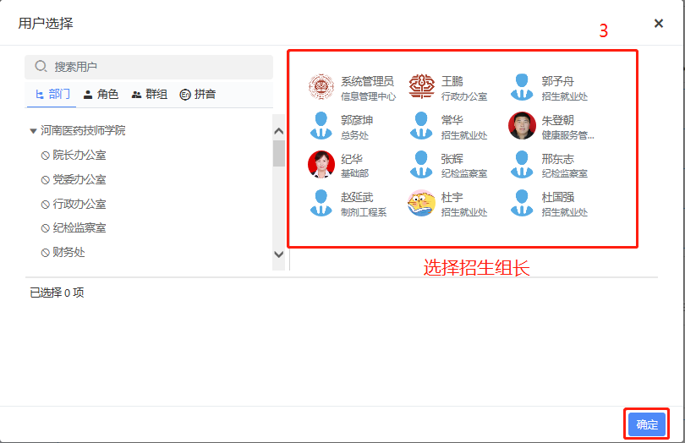Collapse the 河南医药技师学院 tree node
This screenshot has height=443, width=685.
pos(33,131)
